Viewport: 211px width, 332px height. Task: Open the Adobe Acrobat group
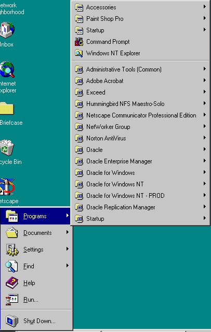140,81
